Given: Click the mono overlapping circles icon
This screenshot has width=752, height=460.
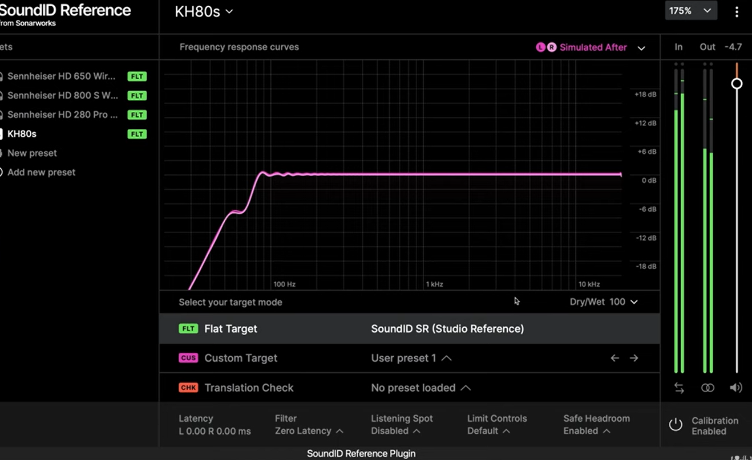Looking at the screenshot, I should (x=707, y=388).
